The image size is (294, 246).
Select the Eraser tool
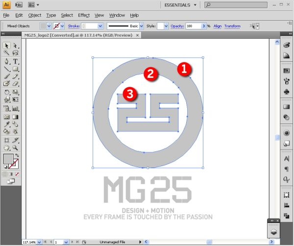15,83
